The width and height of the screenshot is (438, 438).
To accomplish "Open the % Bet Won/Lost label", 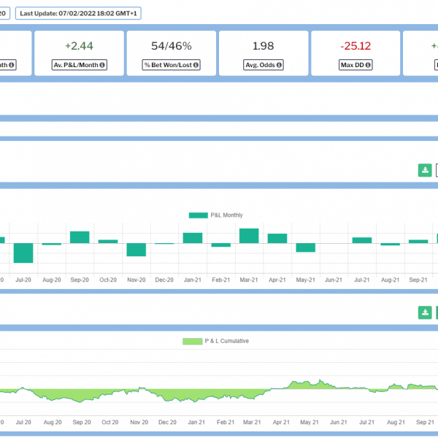I will point(172,65).
